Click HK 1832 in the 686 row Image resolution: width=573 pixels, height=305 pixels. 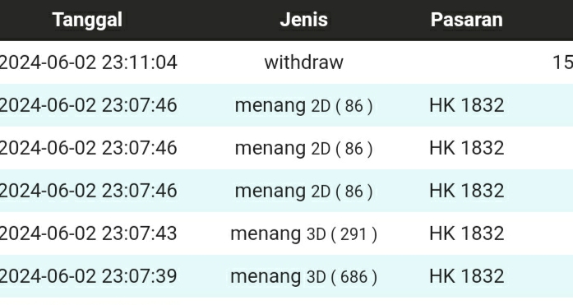tap(467, 276)
